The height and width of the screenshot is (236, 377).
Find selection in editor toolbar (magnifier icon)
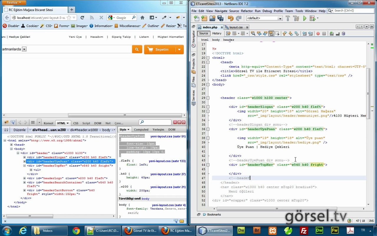(253, 33)
